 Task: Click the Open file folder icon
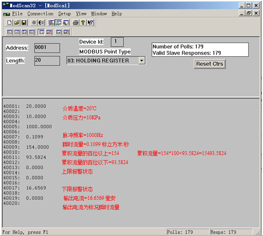pos(16,22)
